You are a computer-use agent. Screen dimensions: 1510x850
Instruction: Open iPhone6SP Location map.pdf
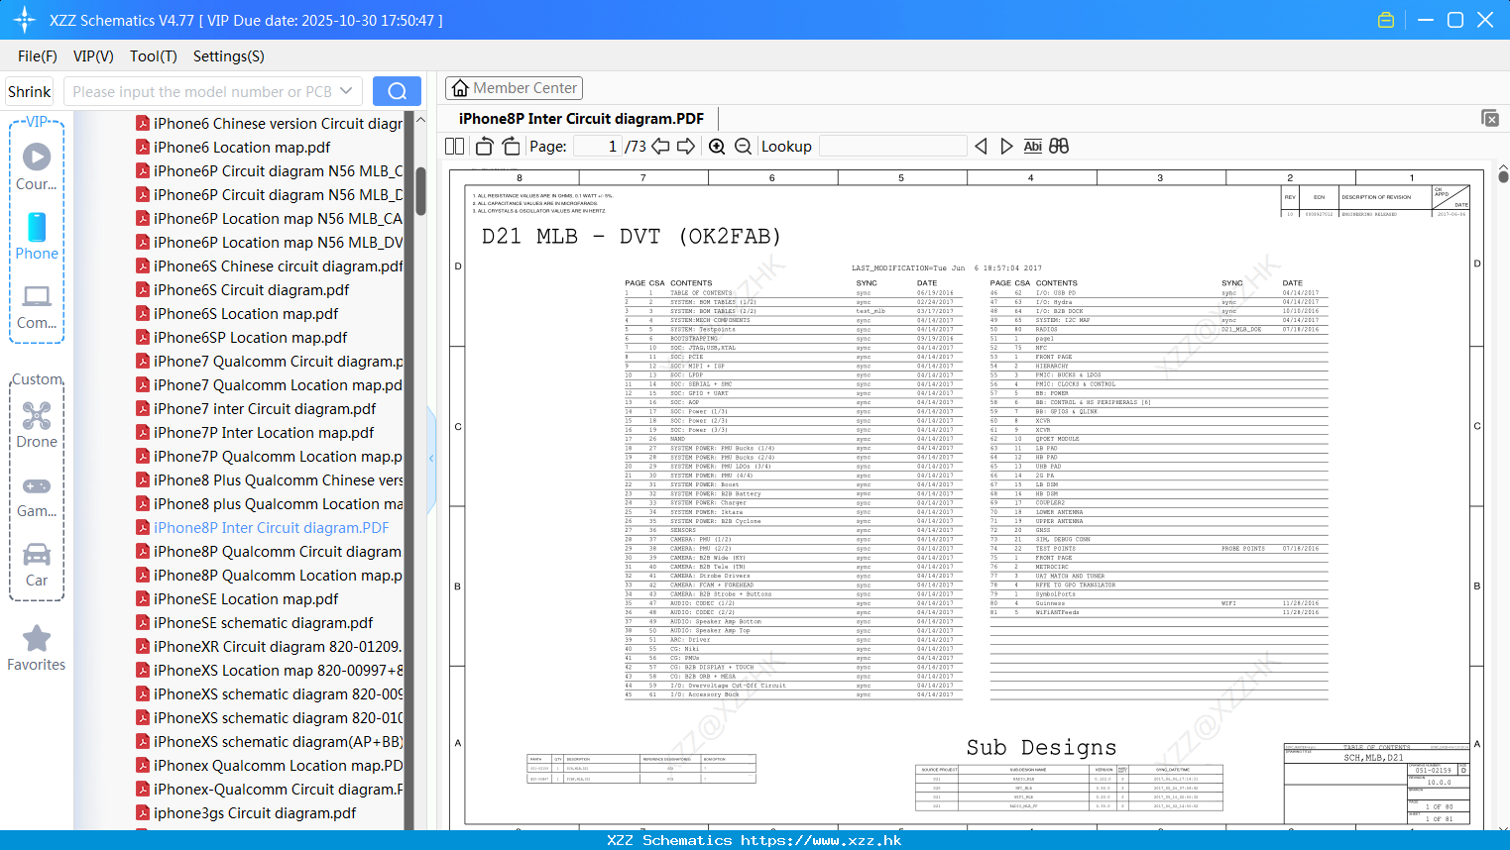click(x=250, y=338)
